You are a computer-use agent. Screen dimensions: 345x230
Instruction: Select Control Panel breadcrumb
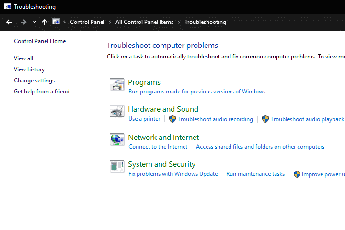pos(87,22)
